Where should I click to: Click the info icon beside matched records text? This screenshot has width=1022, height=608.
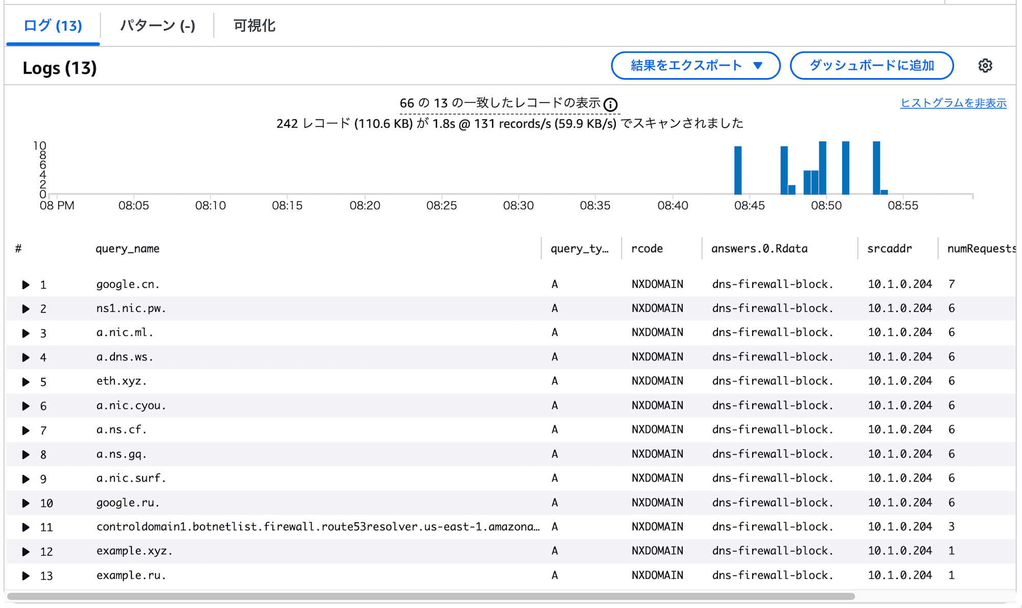point(610,104)
